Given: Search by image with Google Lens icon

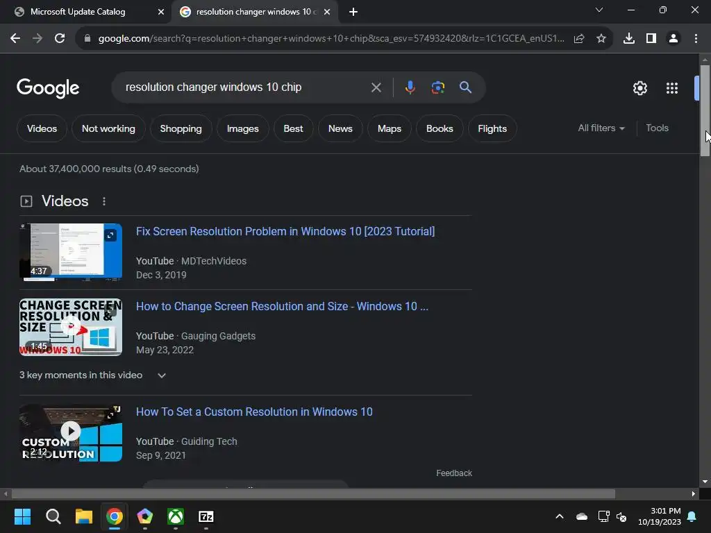Looking at the screenshot, I should tap(438, 87).
